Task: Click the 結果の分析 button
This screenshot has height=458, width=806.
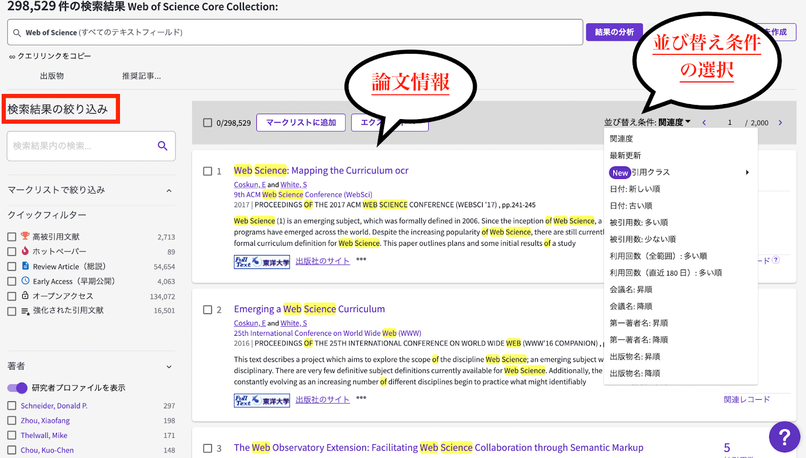Action: coord(614,32)
